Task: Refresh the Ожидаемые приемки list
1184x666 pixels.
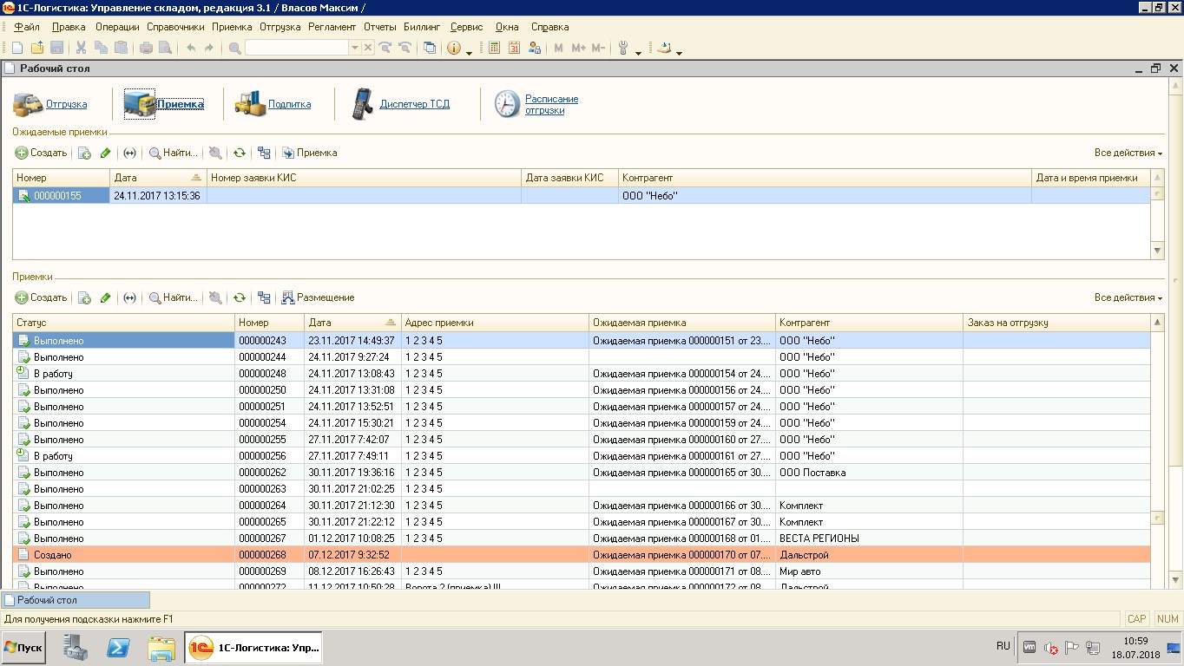Action: click(x=240, y=153)
